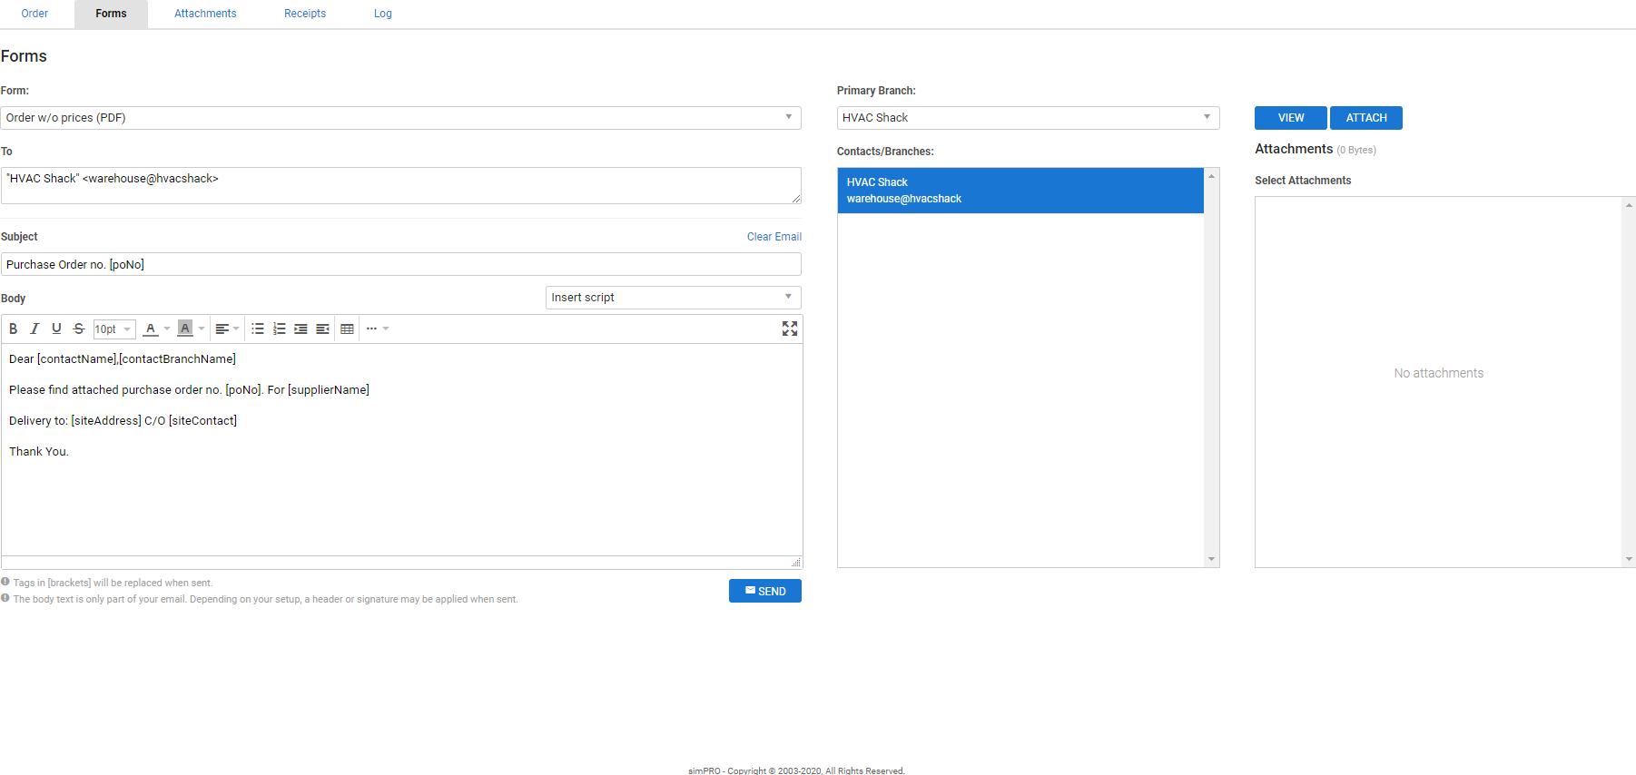Open highlight color picker arrow
Screen dimensions: 1636x775
(202, 329)
